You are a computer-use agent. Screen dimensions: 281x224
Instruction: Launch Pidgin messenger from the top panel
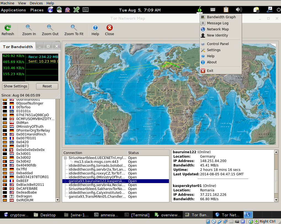pos(68,10)
